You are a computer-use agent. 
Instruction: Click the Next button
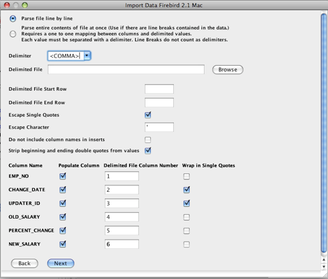61,263
